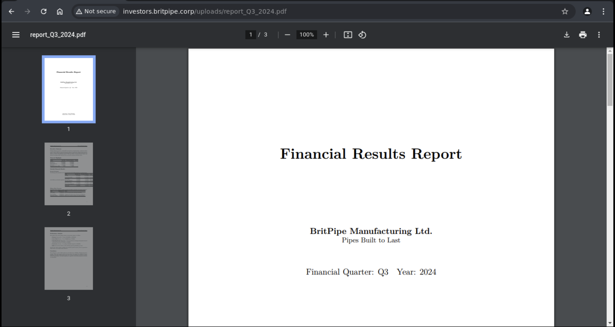Click the zoom in plus button
This screenshot has height=327, width=615.
(326, 35)
